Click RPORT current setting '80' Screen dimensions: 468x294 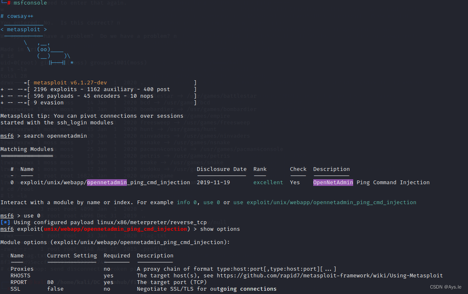pos(50,282)
